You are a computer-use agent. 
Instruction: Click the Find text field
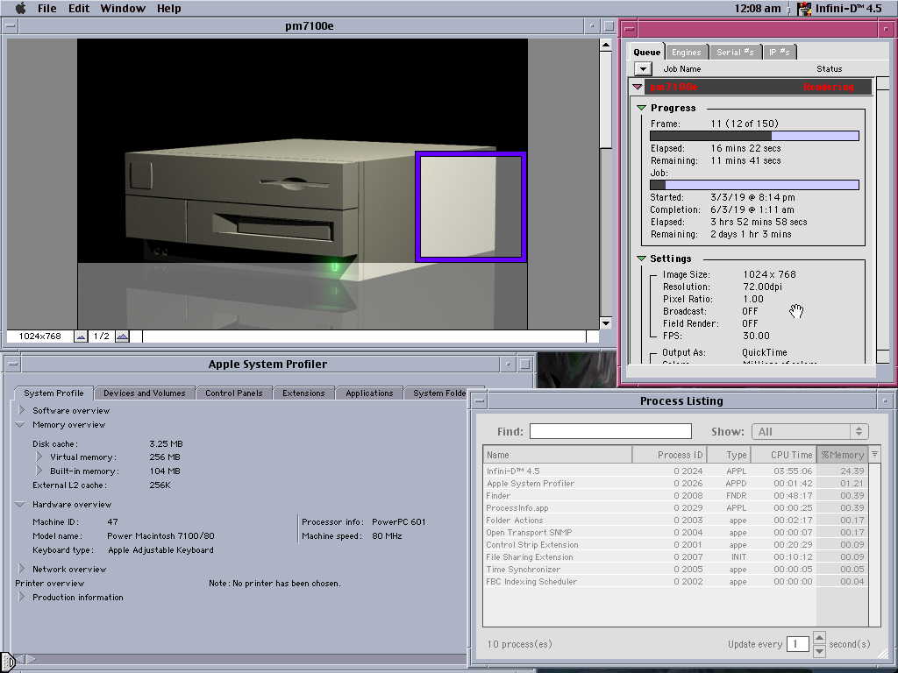(x=610, y=431)
